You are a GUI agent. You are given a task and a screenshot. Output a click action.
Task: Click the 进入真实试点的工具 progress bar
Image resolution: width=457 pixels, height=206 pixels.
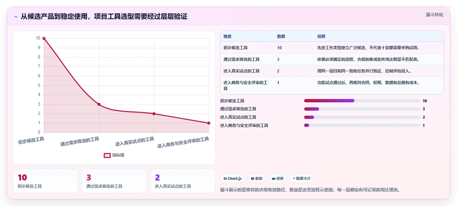362,117
